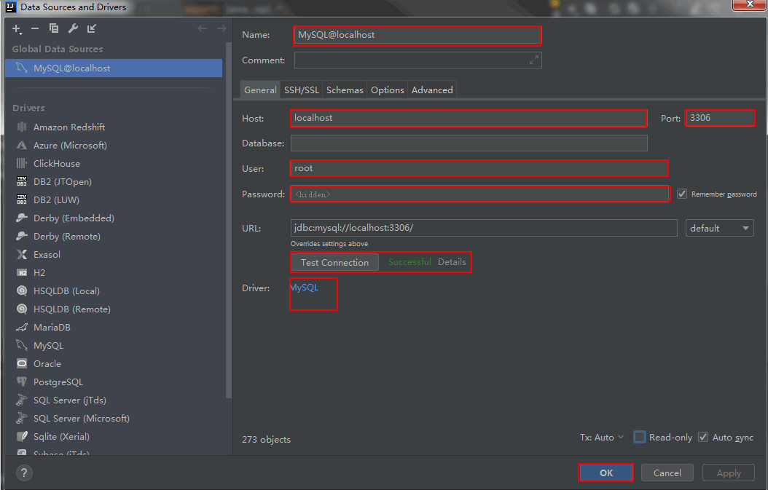Click the Amazon Redshift driver icon

tap(22, 127)
